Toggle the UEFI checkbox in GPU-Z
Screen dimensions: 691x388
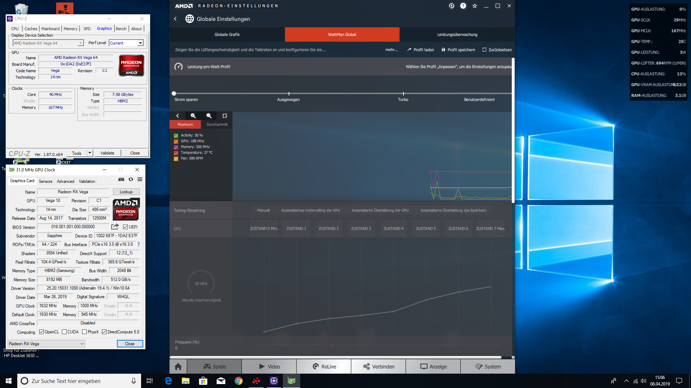click(x=126, y=227)
